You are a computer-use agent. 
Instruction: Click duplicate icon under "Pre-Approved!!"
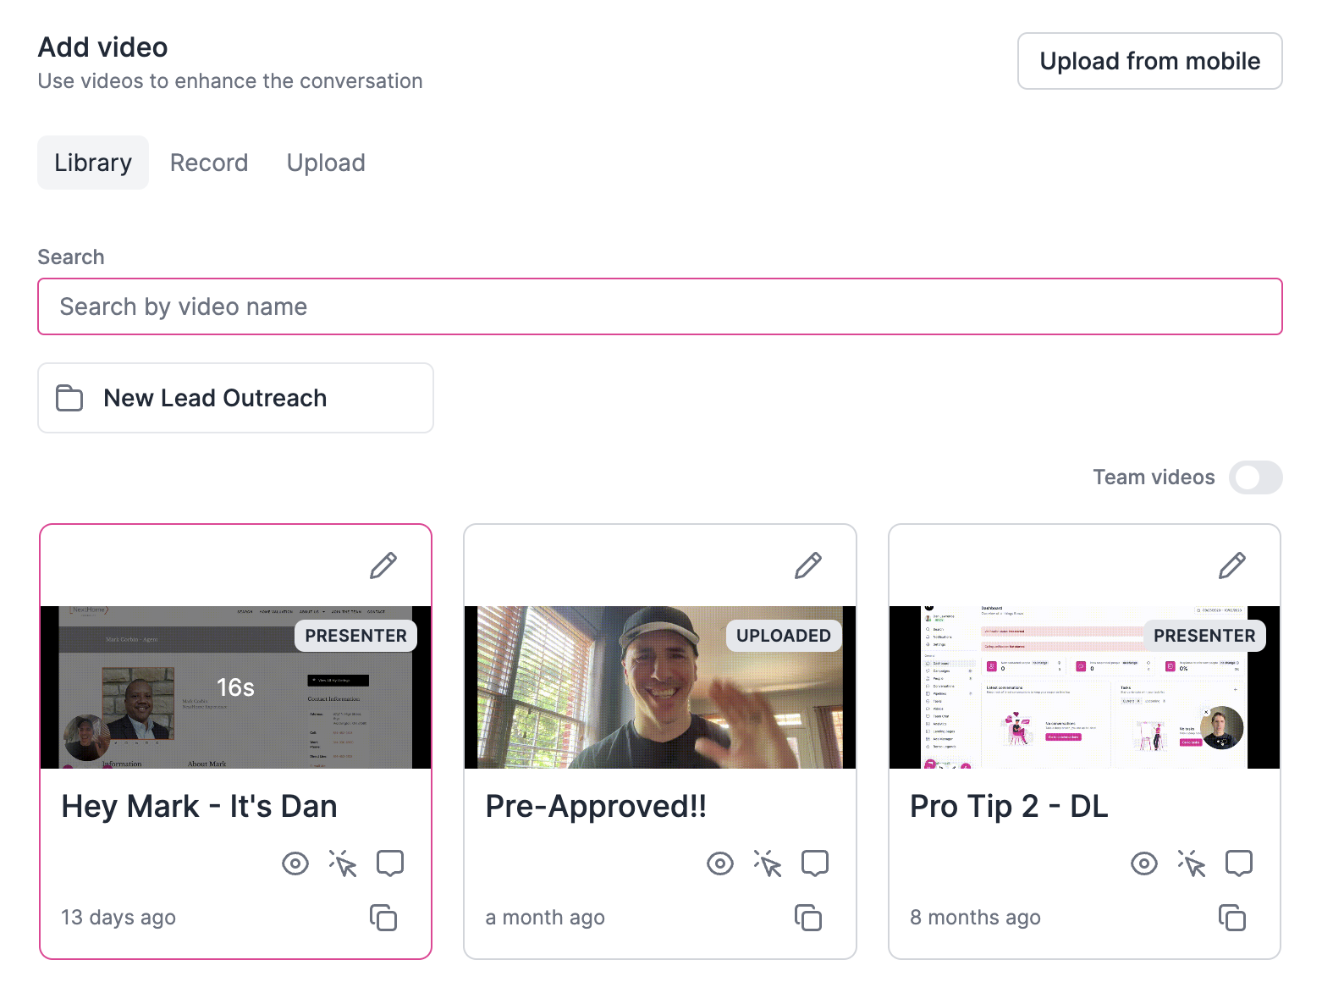click(809, 918)
